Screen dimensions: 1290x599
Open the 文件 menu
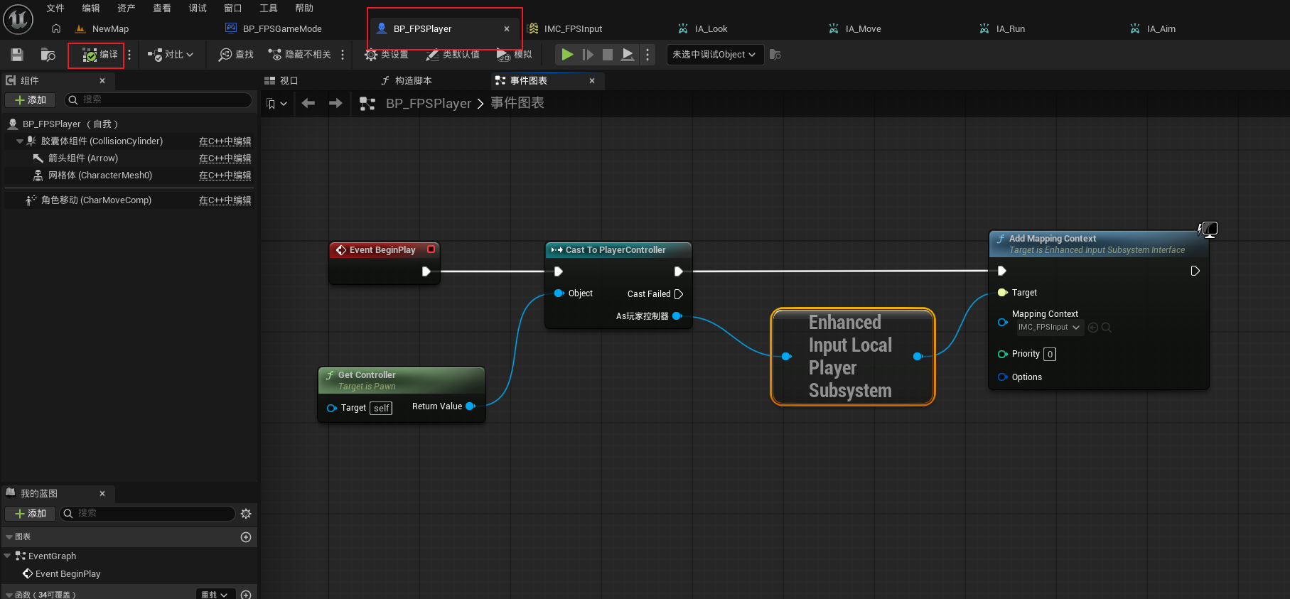(55, 9)
